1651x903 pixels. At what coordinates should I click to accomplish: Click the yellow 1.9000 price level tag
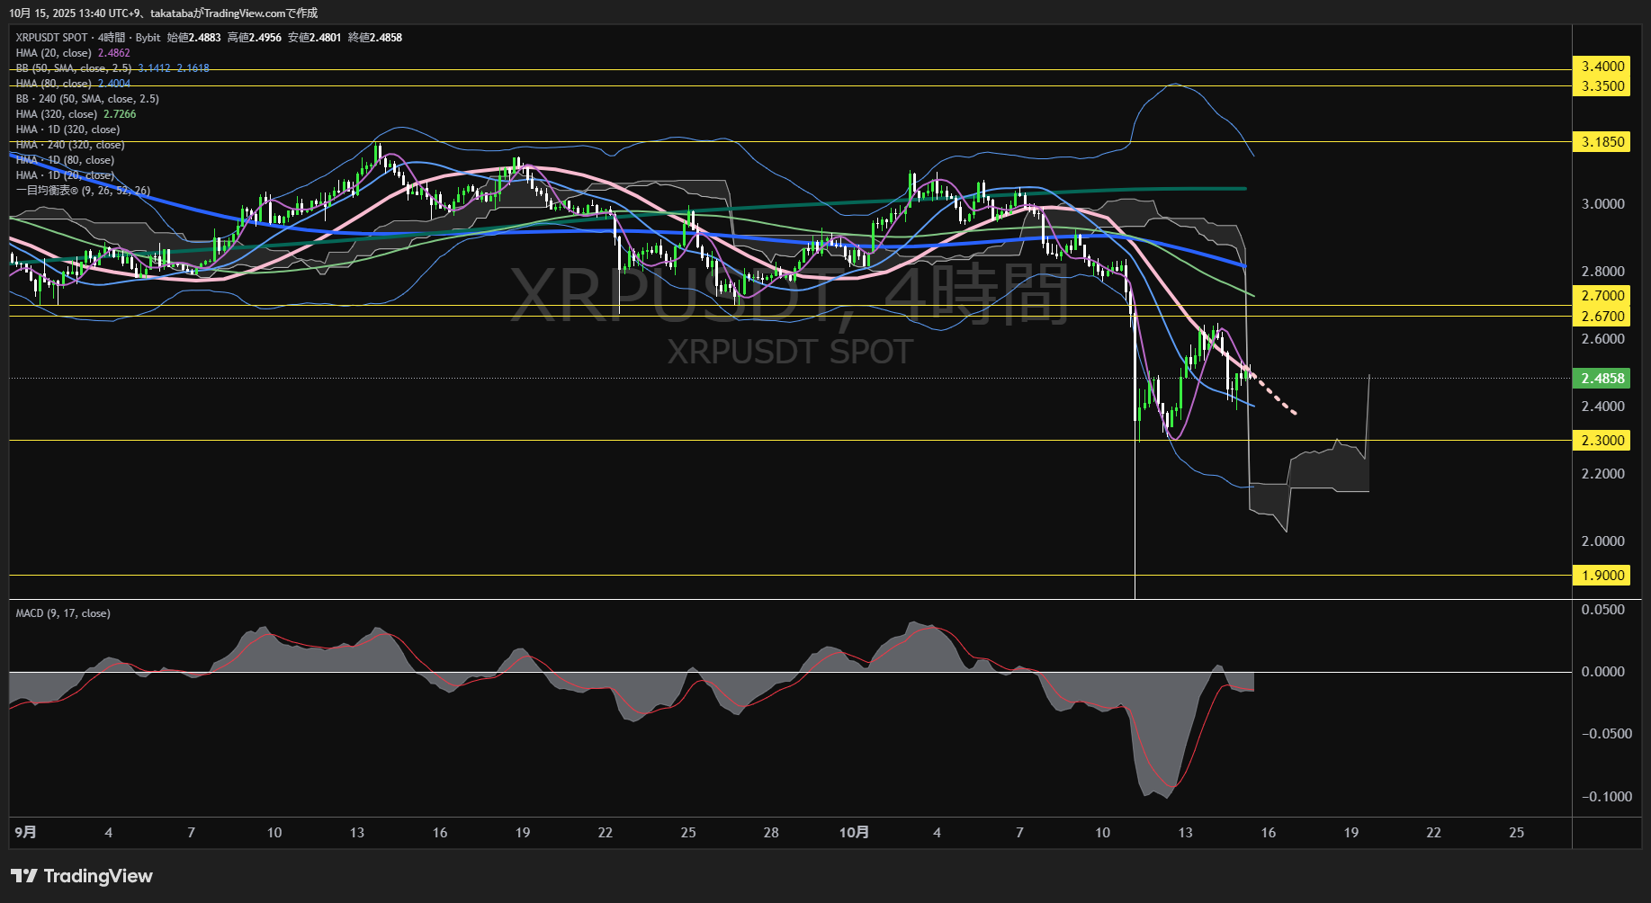[x=1602, y=576]
